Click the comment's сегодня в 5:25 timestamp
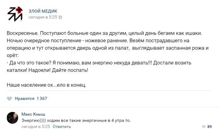 (x=36, y=126)
